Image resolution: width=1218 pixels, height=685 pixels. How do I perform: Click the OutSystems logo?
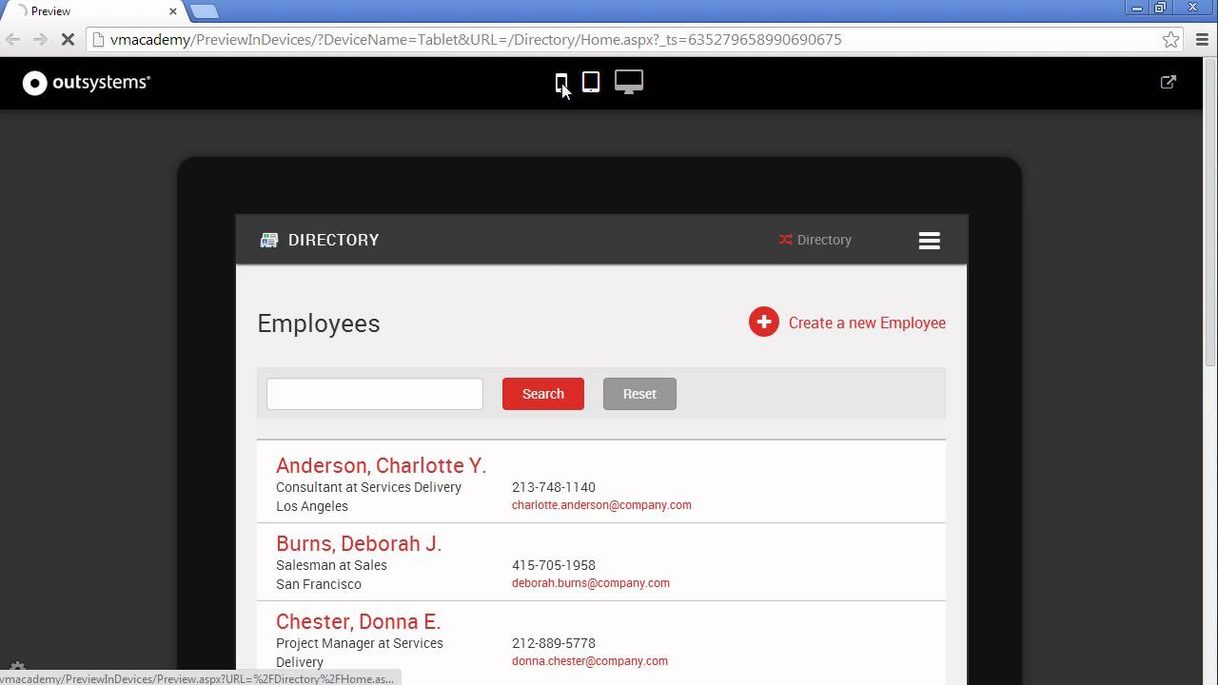tap(87, 83)
